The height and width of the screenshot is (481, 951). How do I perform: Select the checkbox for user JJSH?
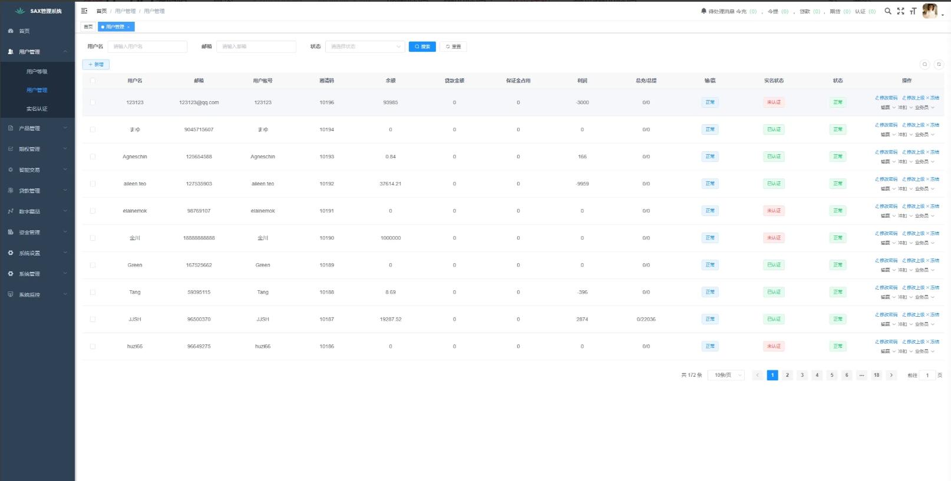pyautogui.click(x=93, y=319)
